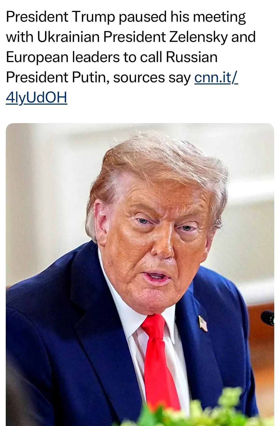
Task: Click the flag lapel pin in the photo
Action: 203,323
